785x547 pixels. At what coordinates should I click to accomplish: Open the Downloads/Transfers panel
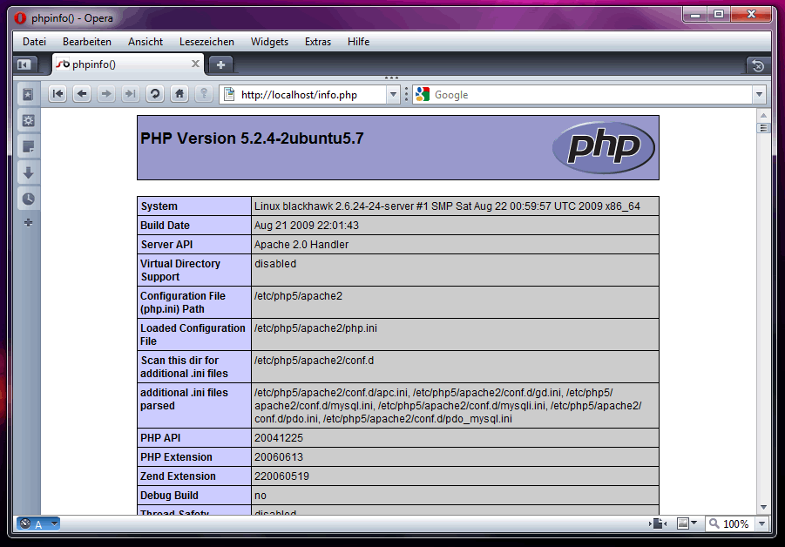tap(28, 172)
